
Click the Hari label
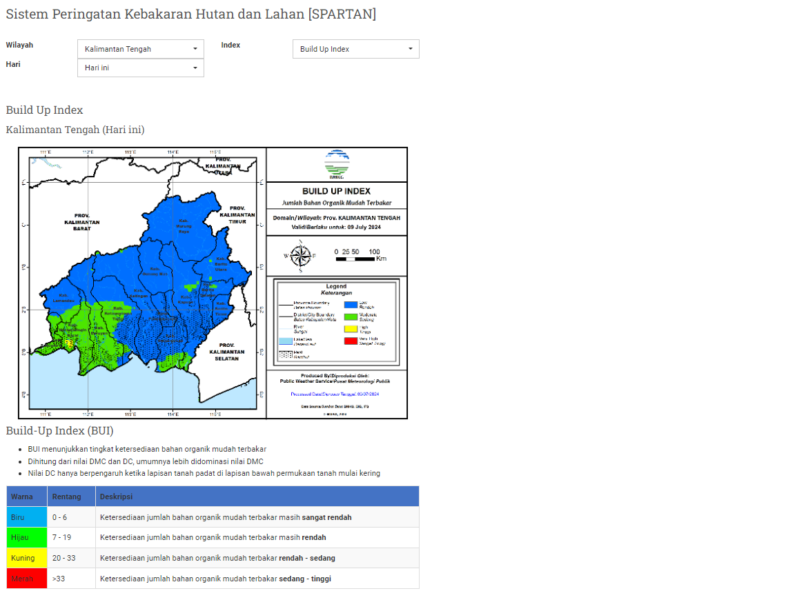[13, 64]
